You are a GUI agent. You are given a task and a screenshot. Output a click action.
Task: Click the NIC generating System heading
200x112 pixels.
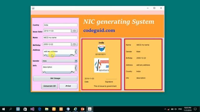[119, 21]
